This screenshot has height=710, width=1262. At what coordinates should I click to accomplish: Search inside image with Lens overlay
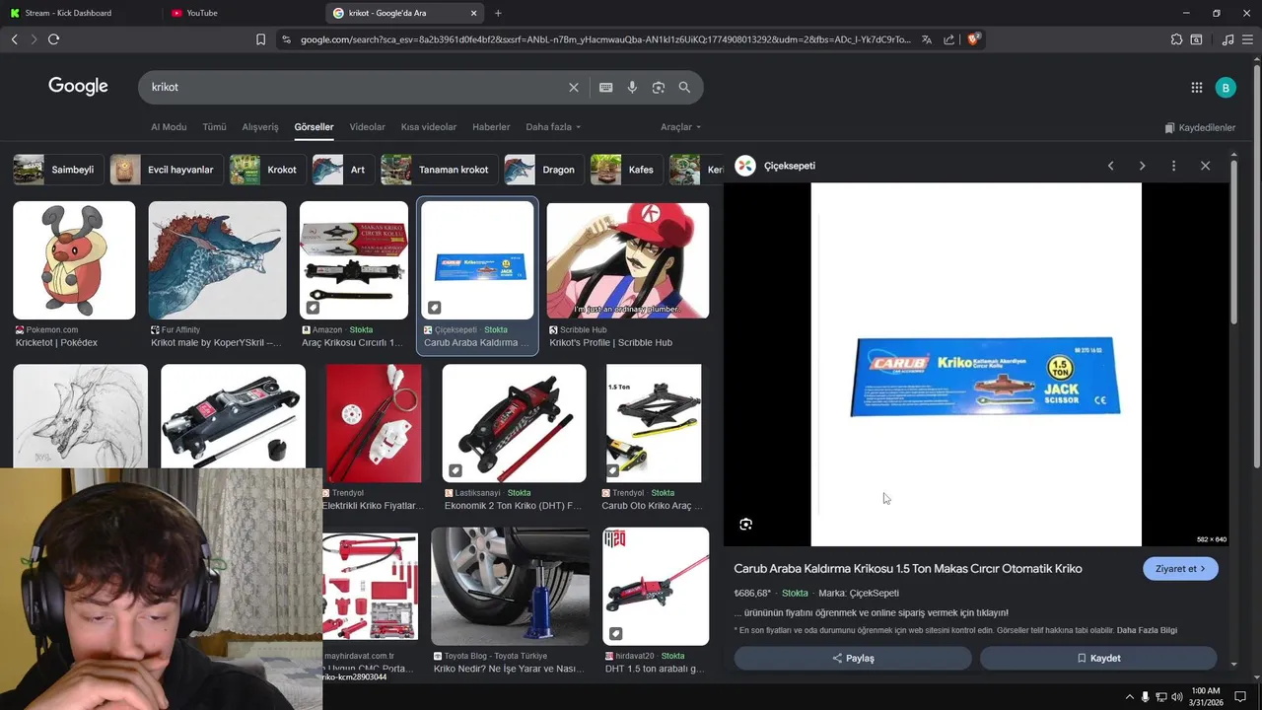coord(746,525)
